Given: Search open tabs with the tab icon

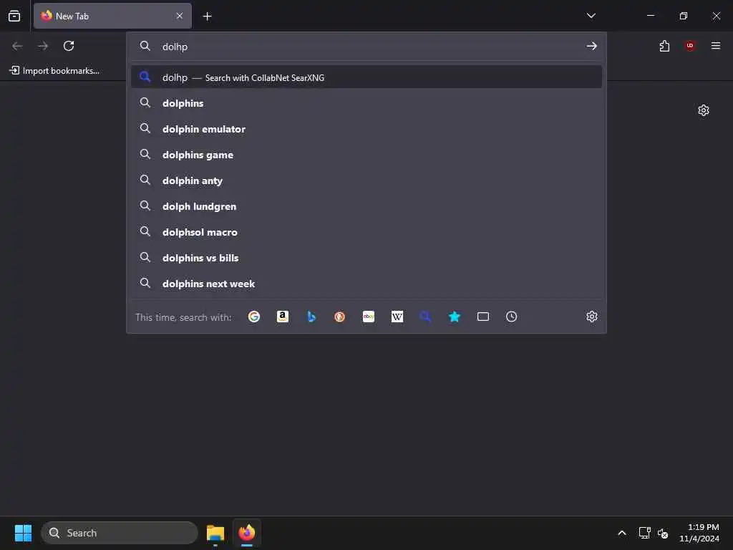Looking at the screenshot, I should [x=483, y=317].
